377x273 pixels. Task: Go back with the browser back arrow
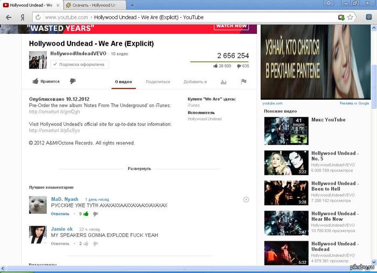pyautogui.click(x=9, y=17)
